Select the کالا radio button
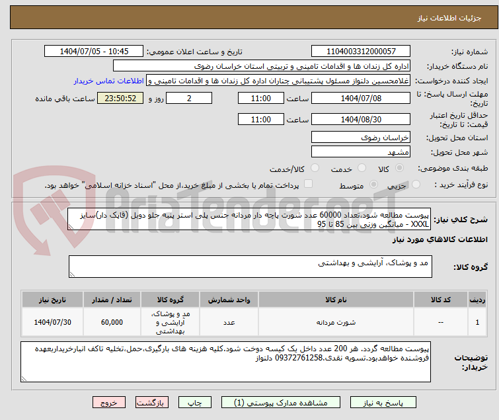The height and width of the screenshot is (420, 499). pos(399,168)
